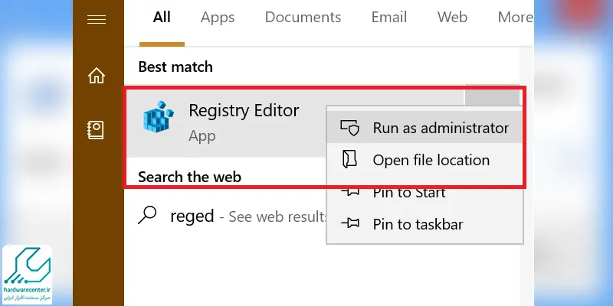Select Pin to Start
The width and height of the screenshot is (613, 306).
click(x=425, y=192)
